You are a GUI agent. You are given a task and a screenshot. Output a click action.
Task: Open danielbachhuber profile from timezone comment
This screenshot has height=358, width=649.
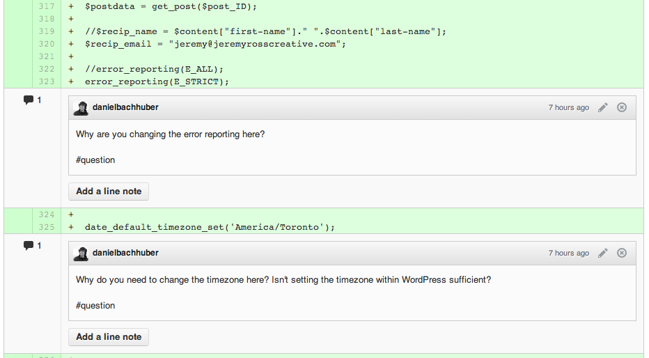pos(125,253)
